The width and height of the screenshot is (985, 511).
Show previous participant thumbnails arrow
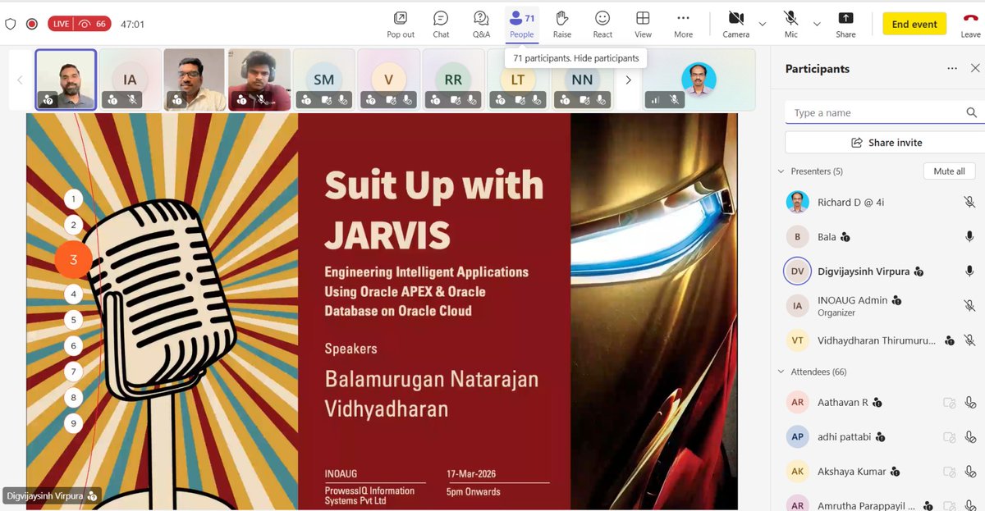click(21, 80)
